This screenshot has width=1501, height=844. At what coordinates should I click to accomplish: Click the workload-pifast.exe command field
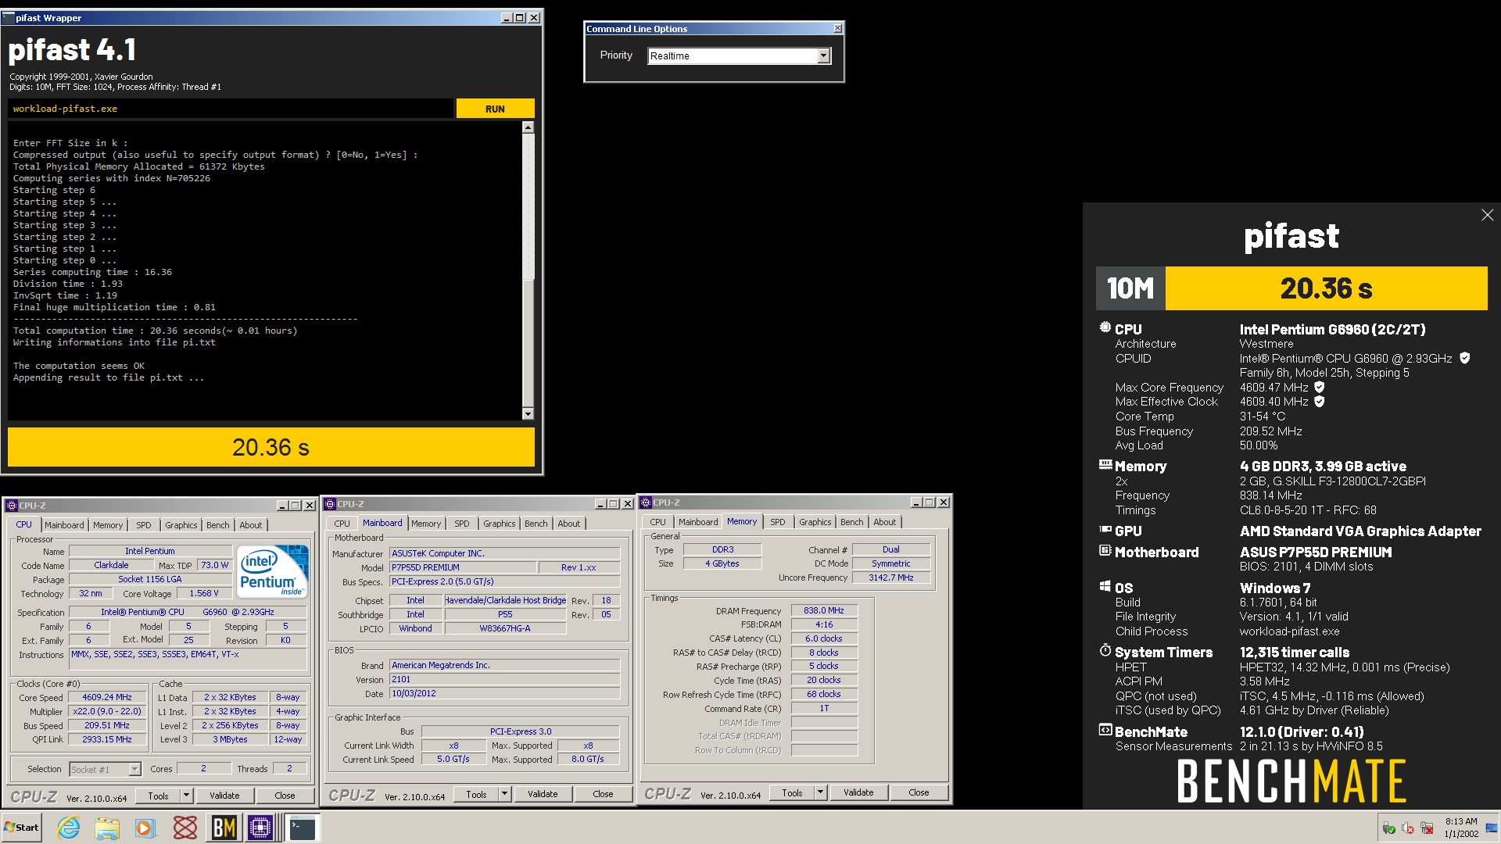(x=231, y=109)
